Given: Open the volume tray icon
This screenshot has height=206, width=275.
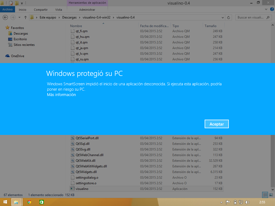Looking at the screenshot, I should [247, 202].
